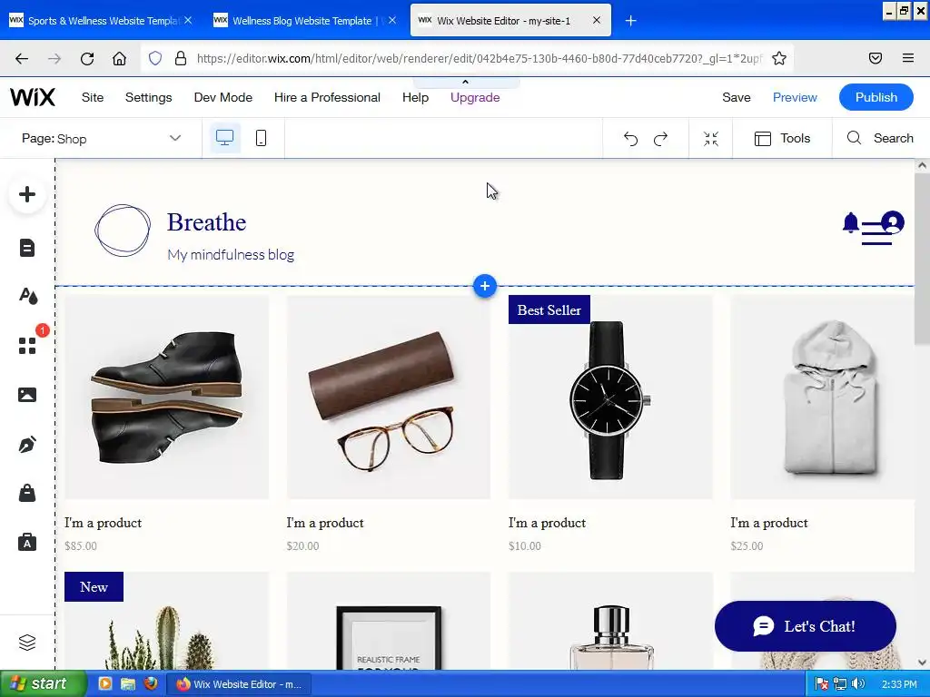930x697 pixels.
Task: Save the site
Action: click(x=737, y=97)
